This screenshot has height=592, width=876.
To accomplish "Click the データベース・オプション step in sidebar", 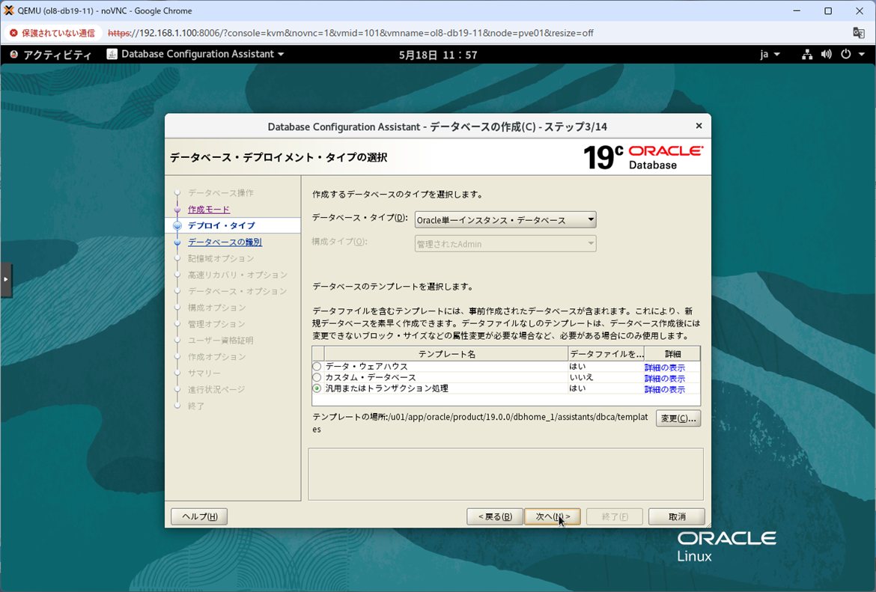I will tap(237, 291).
